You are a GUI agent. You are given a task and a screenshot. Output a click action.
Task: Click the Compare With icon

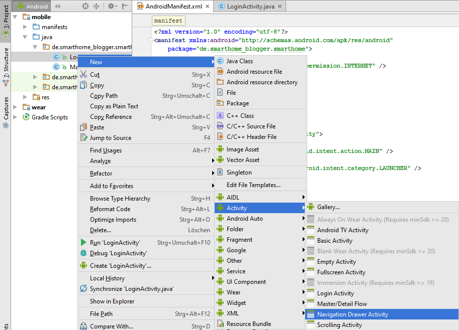pos(83,326)
